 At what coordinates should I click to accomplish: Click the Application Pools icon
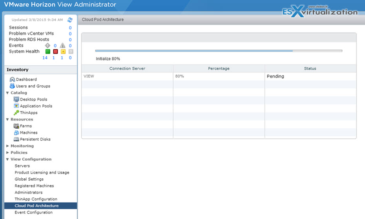(x=16, y=106)
